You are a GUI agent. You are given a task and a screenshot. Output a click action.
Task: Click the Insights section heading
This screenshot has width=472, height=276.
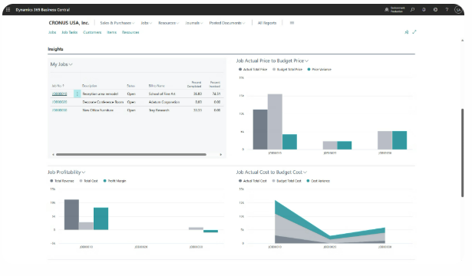tap(55, 49)
